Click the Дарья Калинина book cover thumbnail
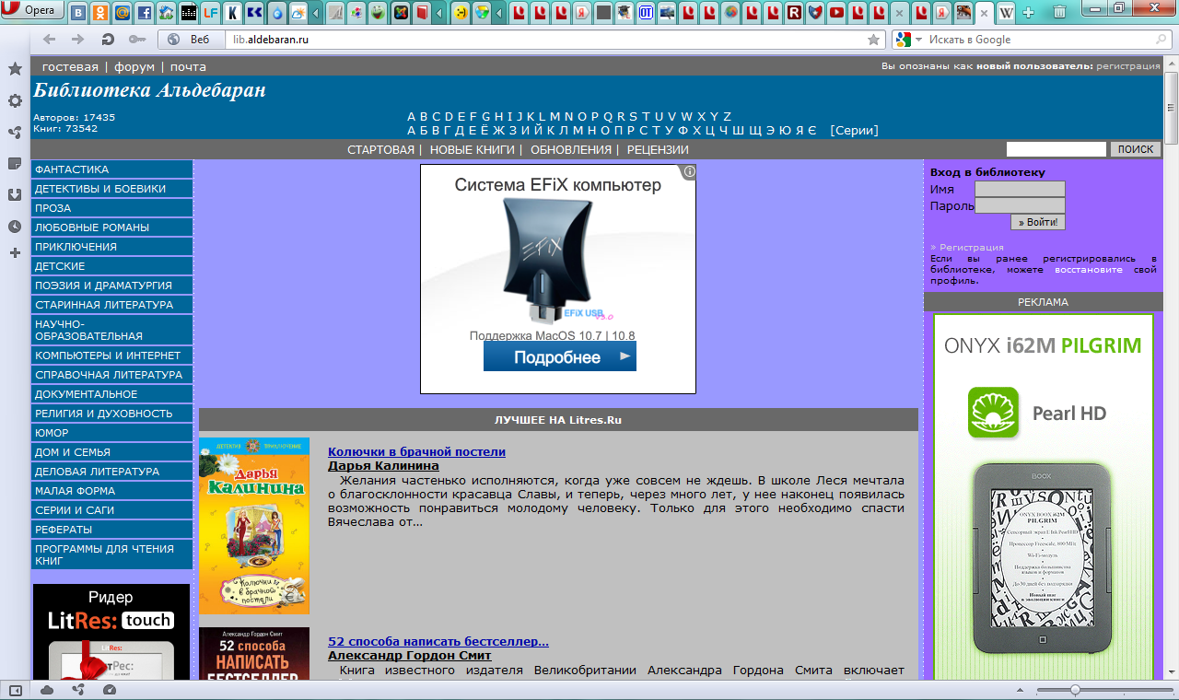1179x700 pixels. 254,526
